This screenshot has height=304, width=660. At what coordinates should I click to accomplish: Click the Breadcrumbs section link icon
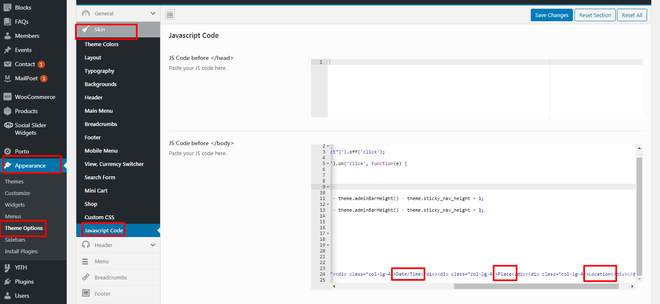86,277
